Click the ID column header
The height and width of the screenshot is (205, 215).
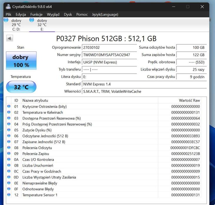pos(16,100)
